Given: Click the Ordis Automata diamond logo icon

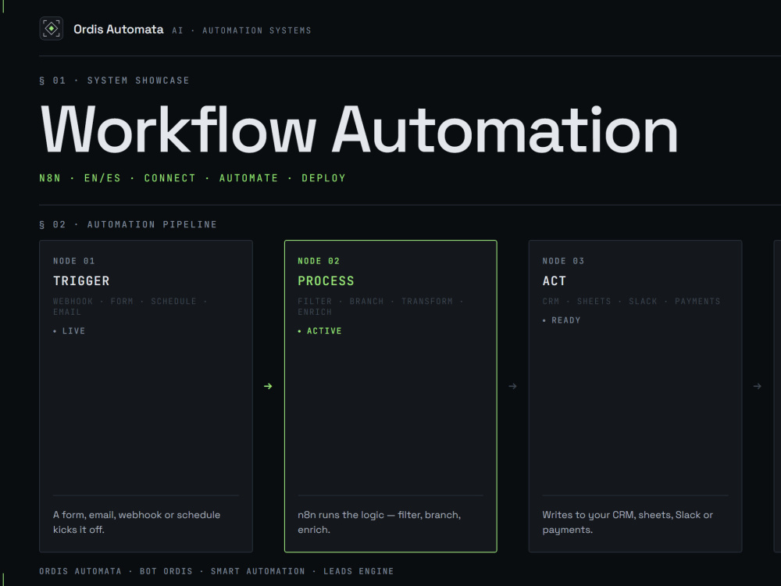Looking at the screenshot, I should [52, 28].
